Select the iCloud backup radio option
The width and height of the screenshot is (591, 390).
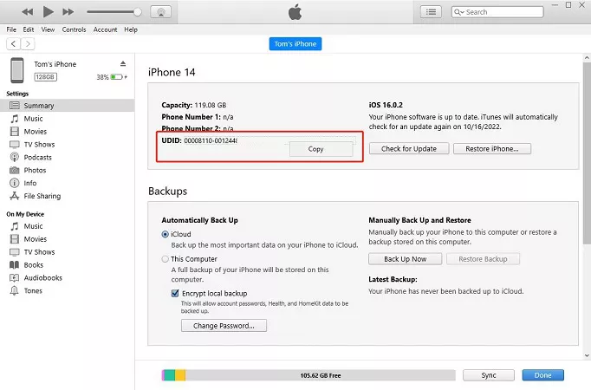[x=166, y=235]
